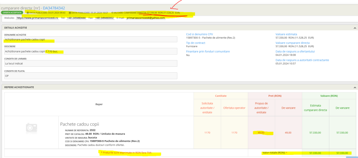
Task: Open the DA34784342 purchase link
Action: tap(53, 8)
